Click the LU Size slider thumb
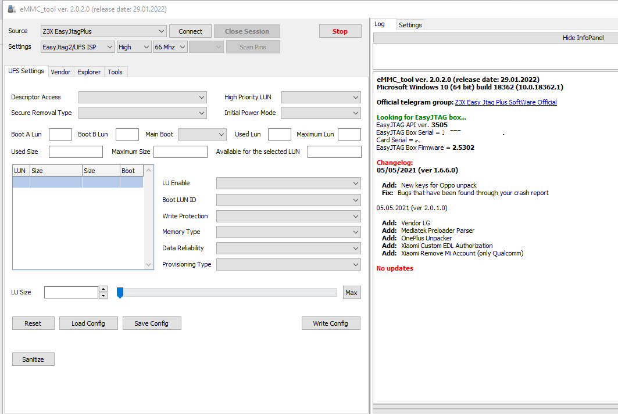 (x=120, y=293)
